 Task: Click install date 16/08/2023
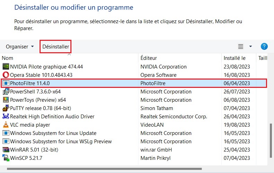coord(237,75)
